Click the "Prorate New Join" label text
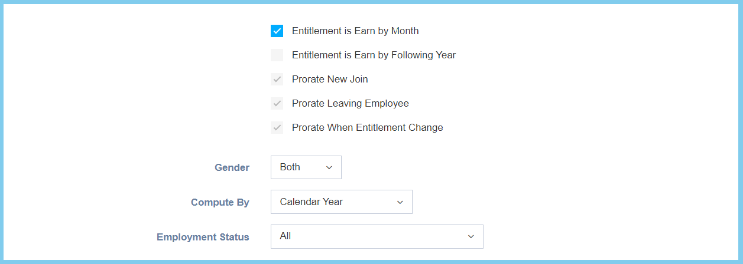 pos(330,80)
